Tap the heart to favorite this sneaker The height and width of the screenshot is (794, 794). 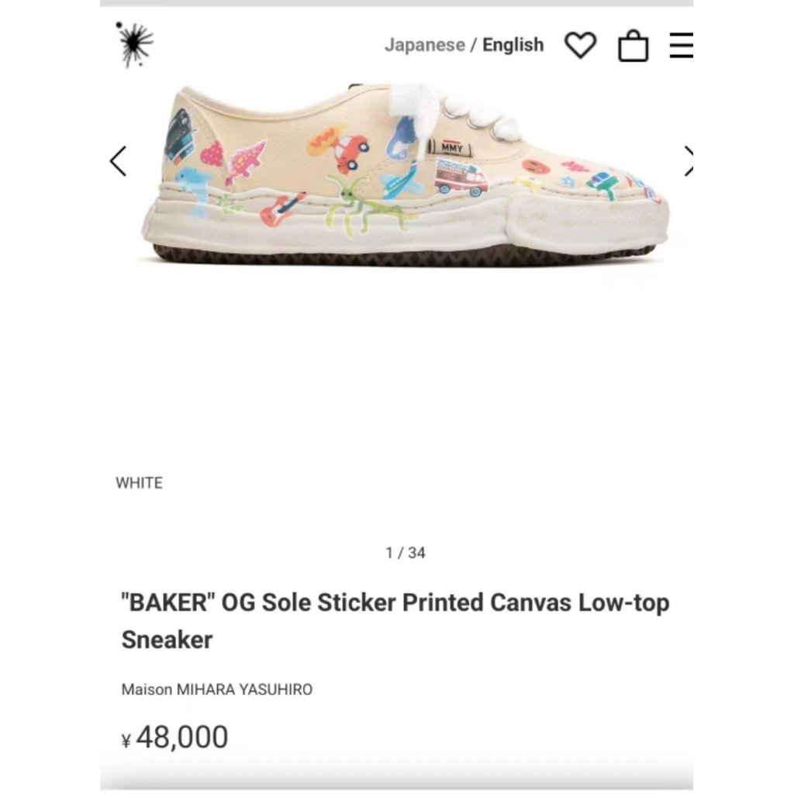[580, 44]
